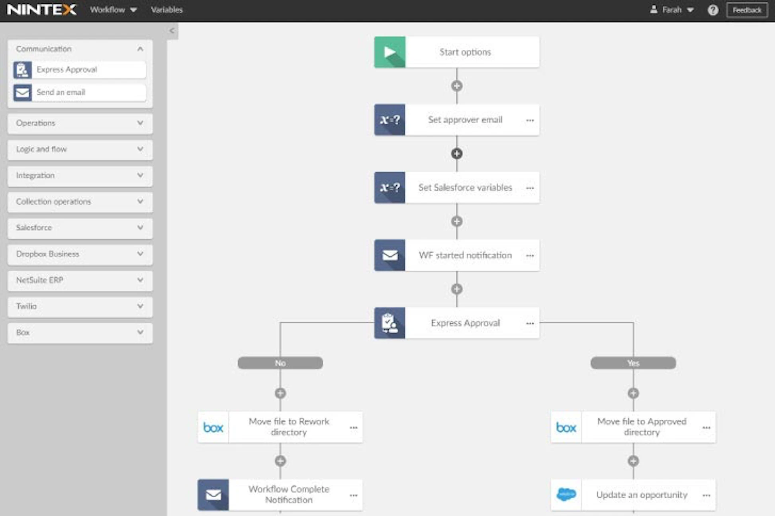Click the Salesforce cloud icon for Update an opportunity
775x516 pixels.
pyautogui.click(x=566, y=495)
